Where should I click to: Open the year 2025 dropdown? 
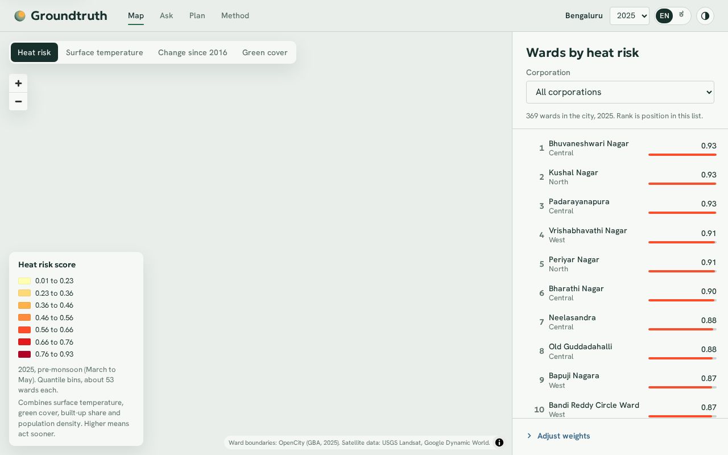click(630, 16)
